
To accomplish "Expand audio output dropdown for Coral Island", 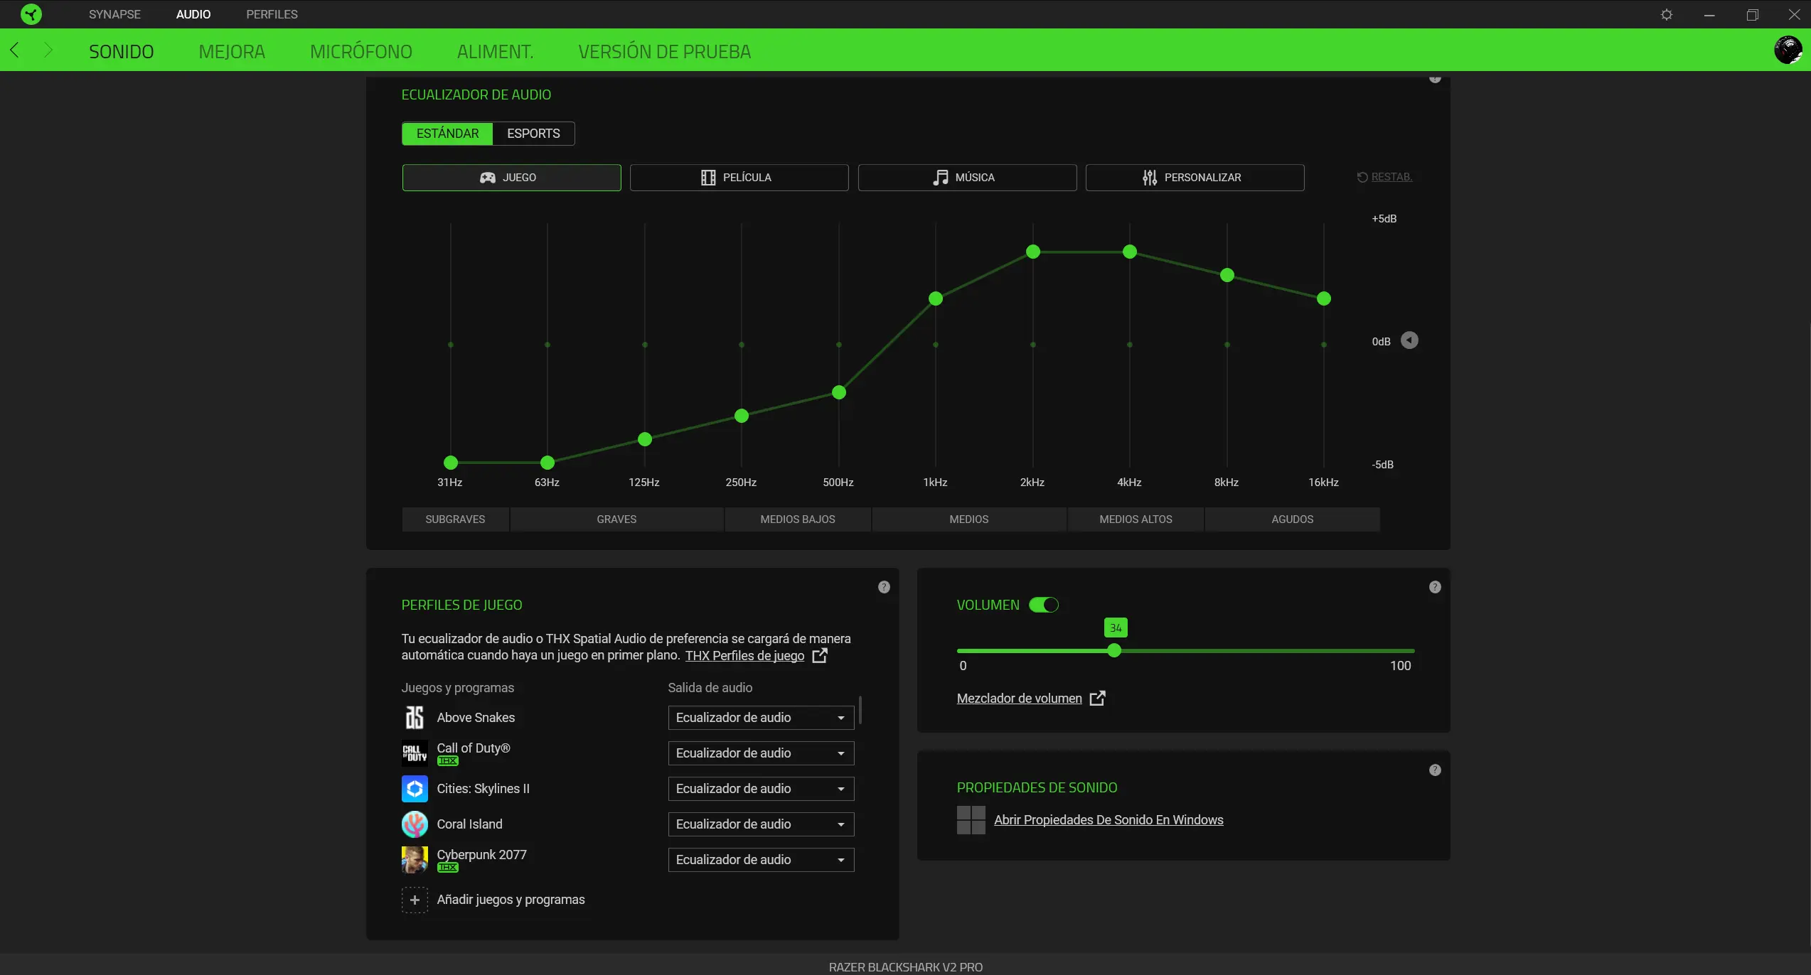I will (761, 824).
